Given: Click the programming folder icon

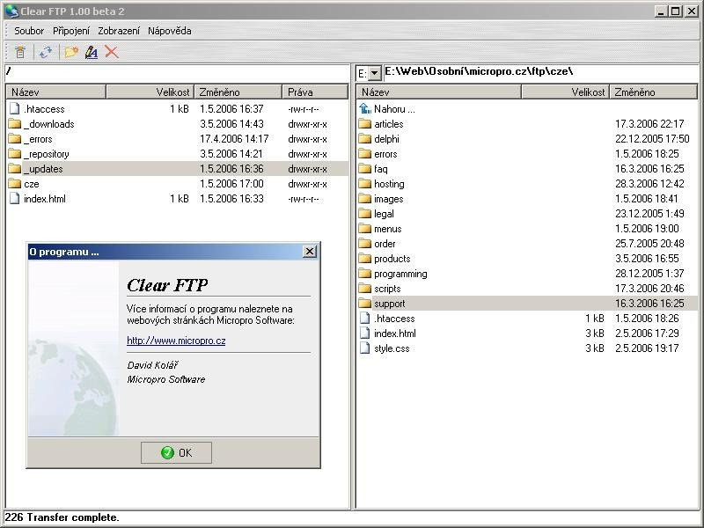Looking at the screenshot, I should (x=365, y=274).
